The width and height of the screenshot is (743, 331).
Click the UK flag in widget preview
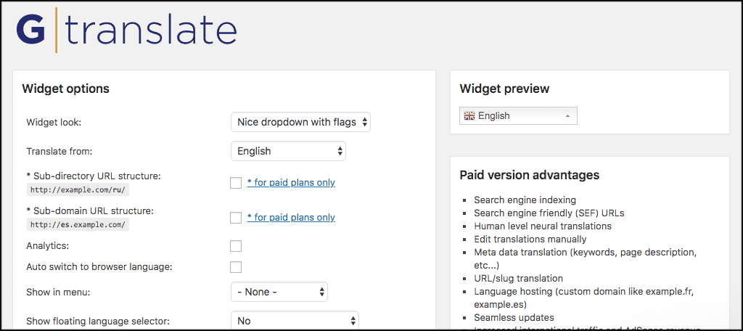point(469,115)
